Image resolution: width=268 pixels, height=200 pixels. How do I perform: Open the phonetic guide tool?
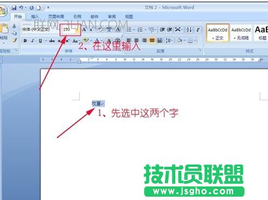coord(109,29)
